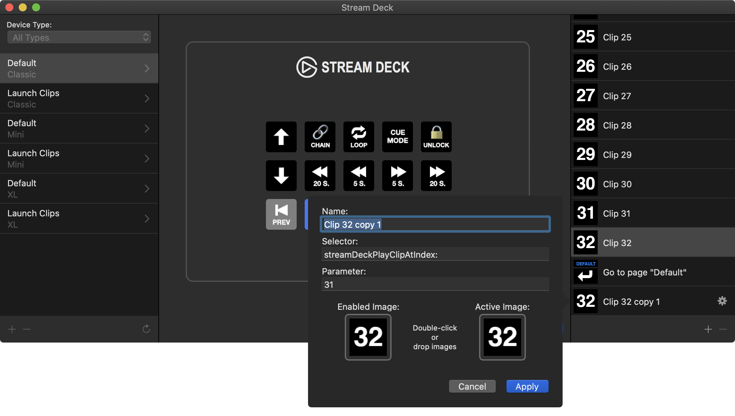Click the Enabled Image 32 thumbnail
This screenshot has width=735, height=416.
368,337
